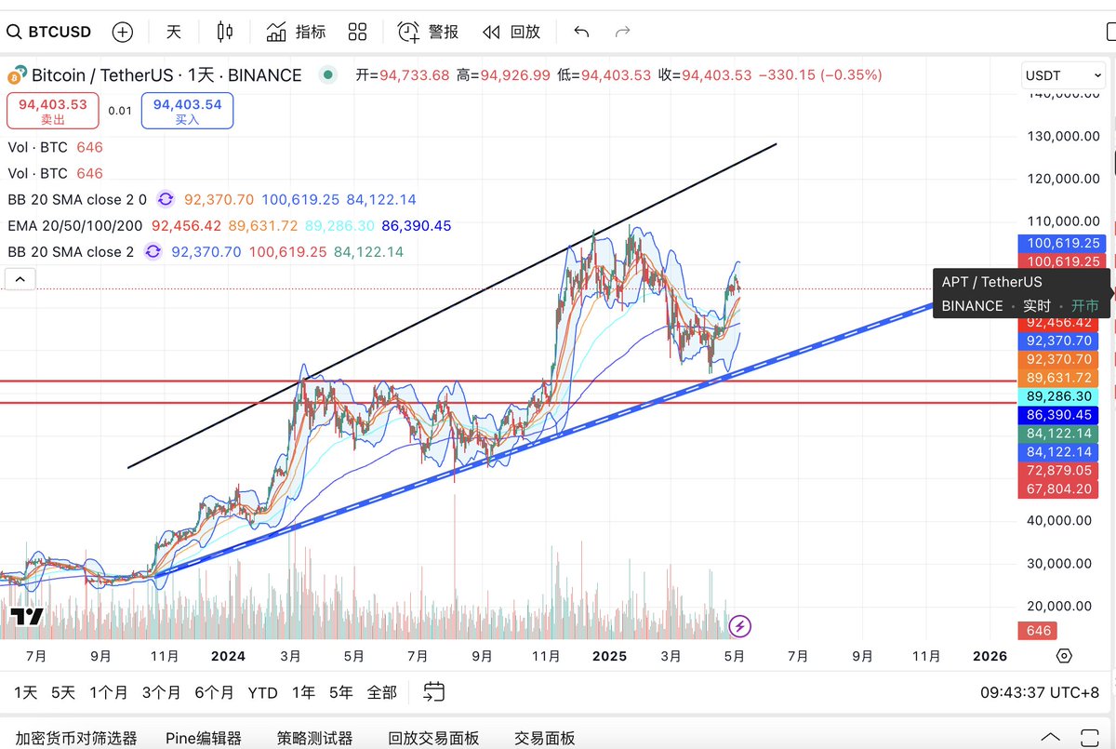Screen dimensions: 1116x749
Task: Set range to 1天
Action: (x=25, y=692)
